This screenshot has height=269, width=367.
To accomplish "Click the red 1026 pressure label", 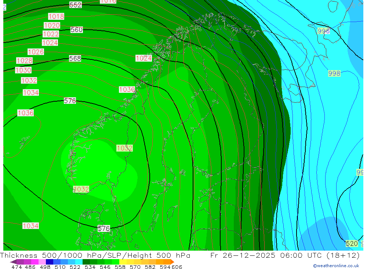I will [36, 52].
